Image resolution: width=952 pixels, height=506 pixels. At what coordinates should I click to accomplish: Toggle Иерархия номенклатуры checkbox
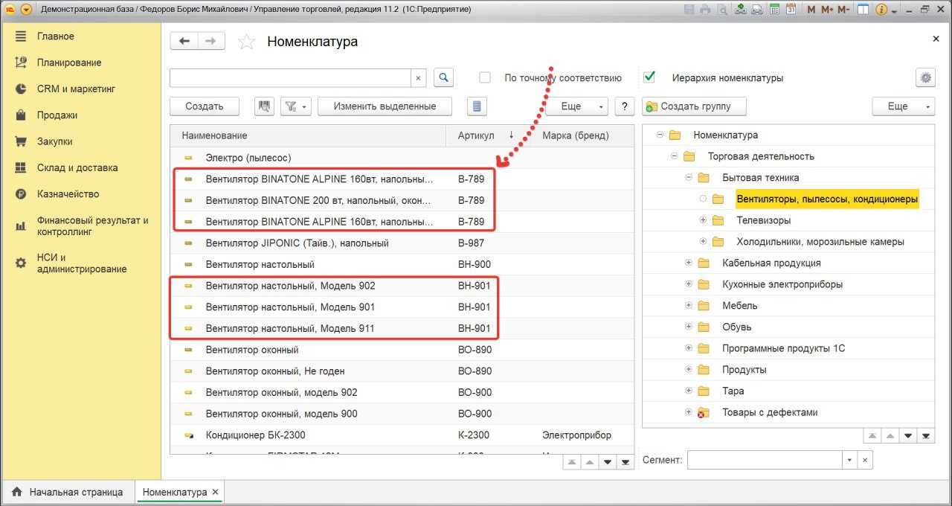click(650, 77)
